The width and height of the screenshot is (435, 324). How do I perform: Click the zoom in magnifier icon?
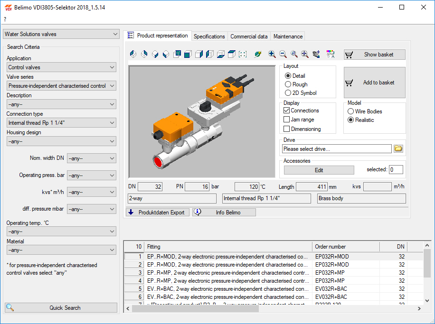tap(272, 55)
